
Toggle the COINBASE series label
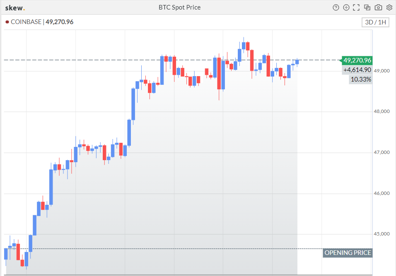[26, 22]
